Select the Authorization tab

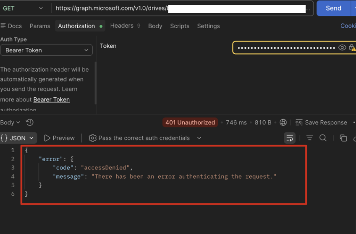tap(80, 26)
